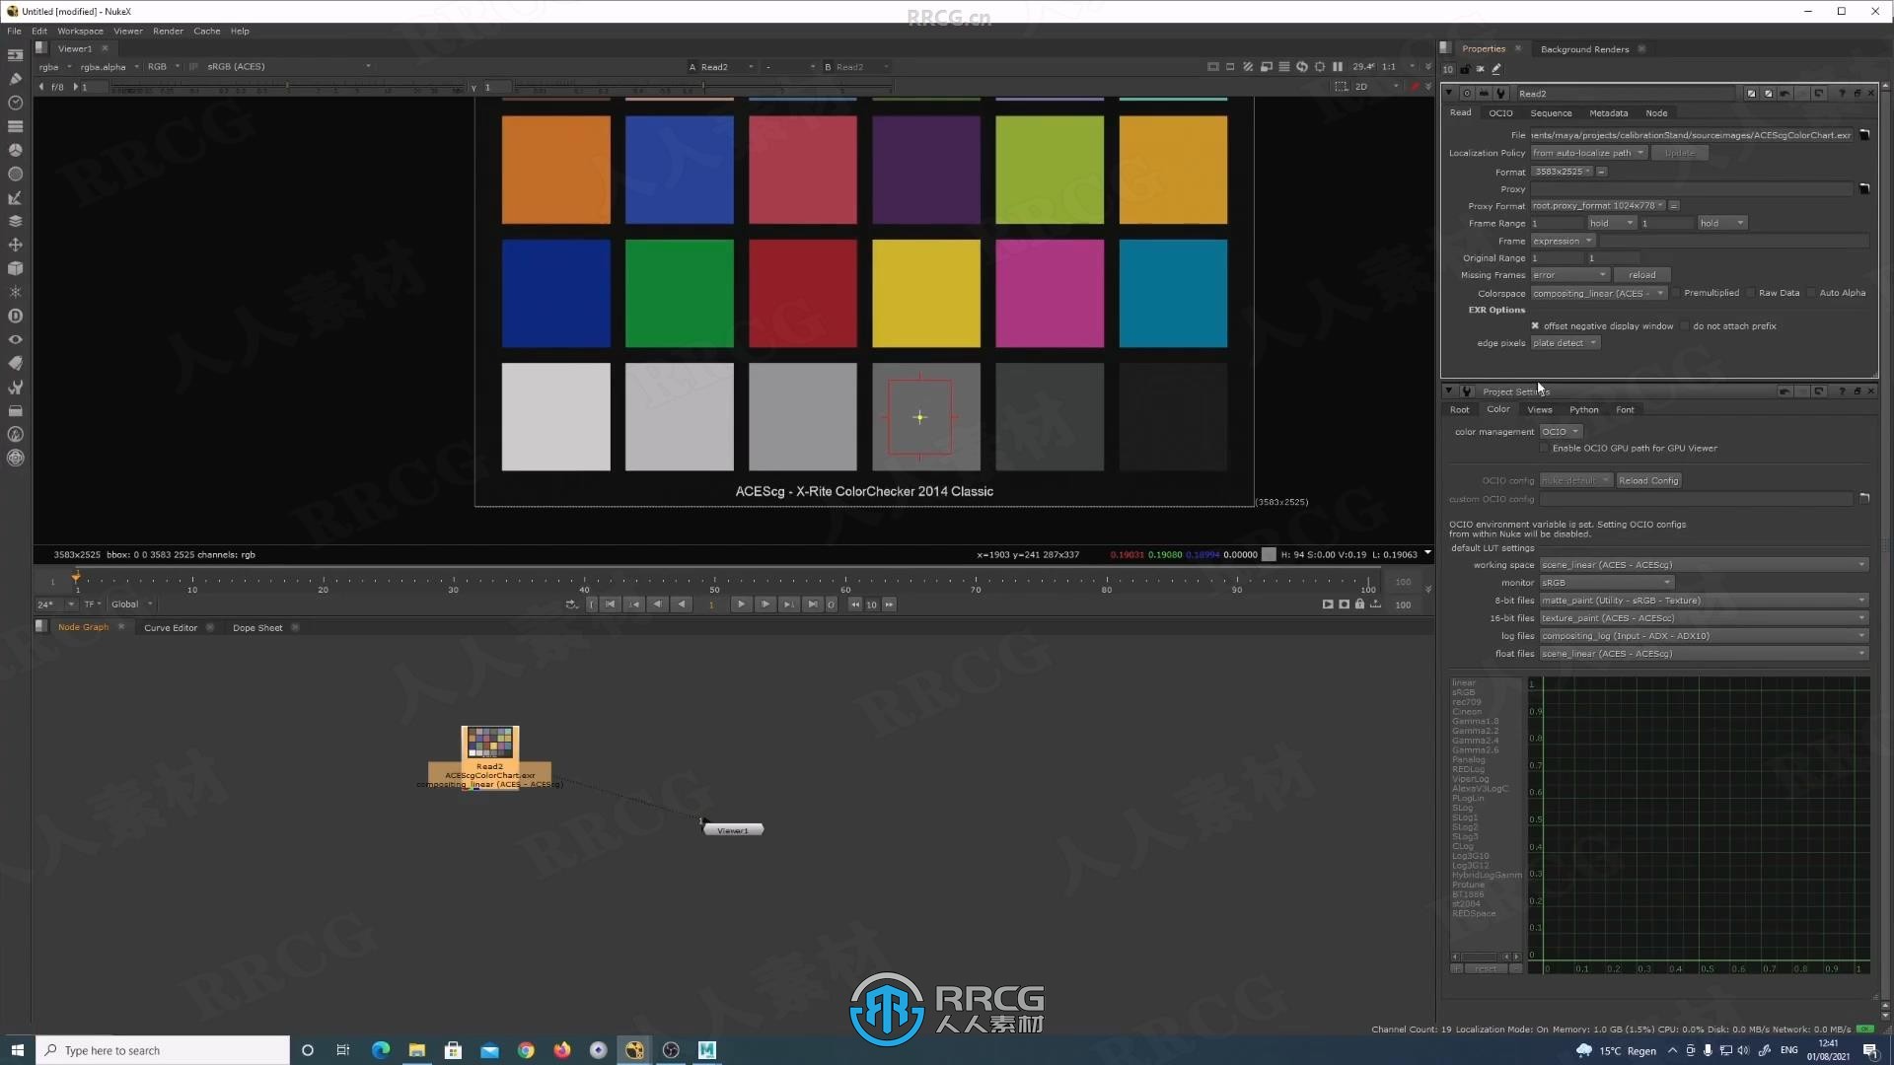
Task: Open the Missing Frames error dropdown
Action: pyautogui.click(x=1570, y=275)
